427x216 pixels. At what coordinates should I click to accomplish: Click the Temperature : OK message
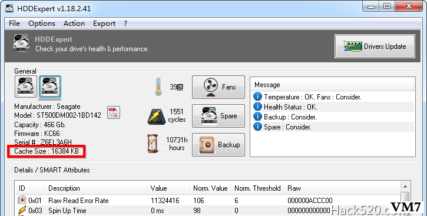tap(313, 97)
